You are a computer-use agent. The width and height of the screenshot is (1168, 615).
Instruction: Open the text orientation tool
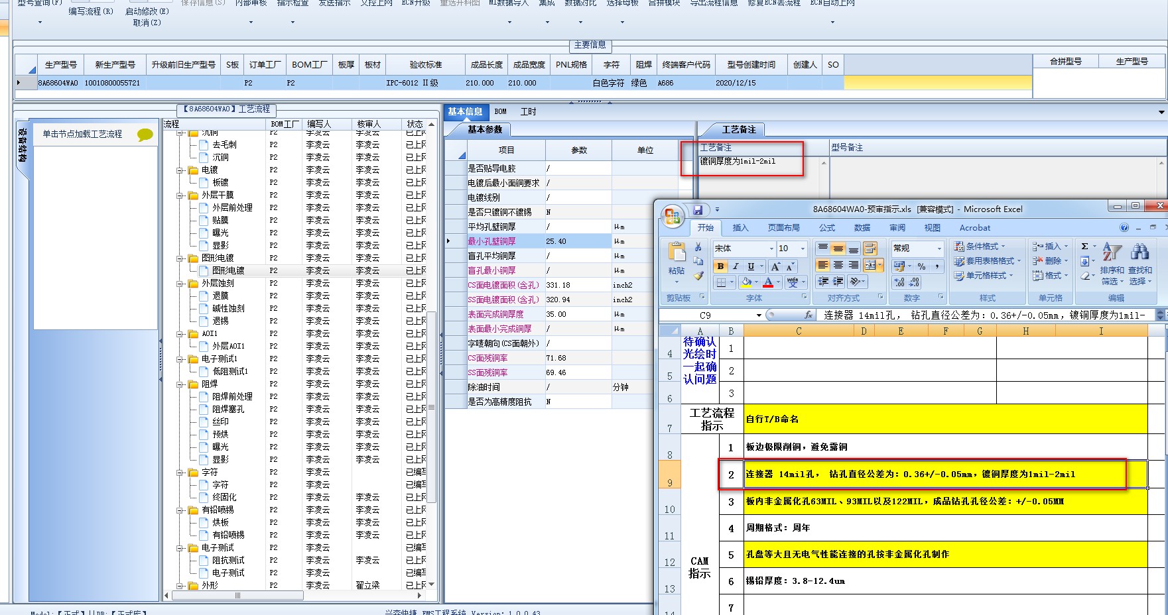[x=855, y=282]
